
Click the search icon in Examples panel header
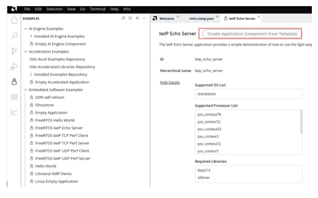point(123,18)
